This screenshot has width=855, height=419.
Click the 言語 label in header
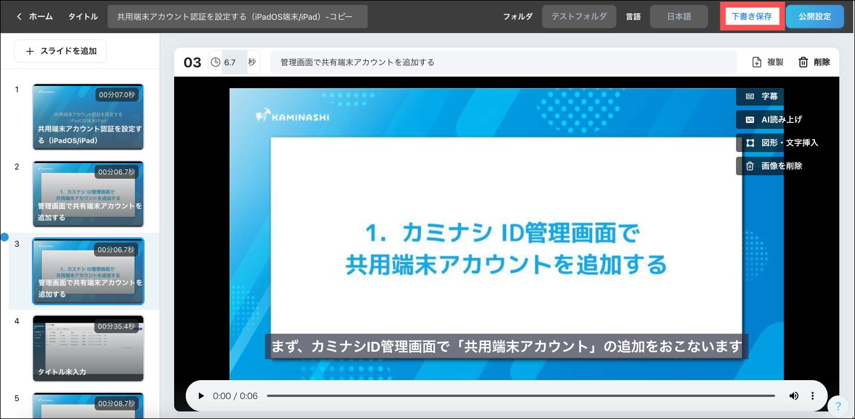pyautogui.click(x=633, y=17)
